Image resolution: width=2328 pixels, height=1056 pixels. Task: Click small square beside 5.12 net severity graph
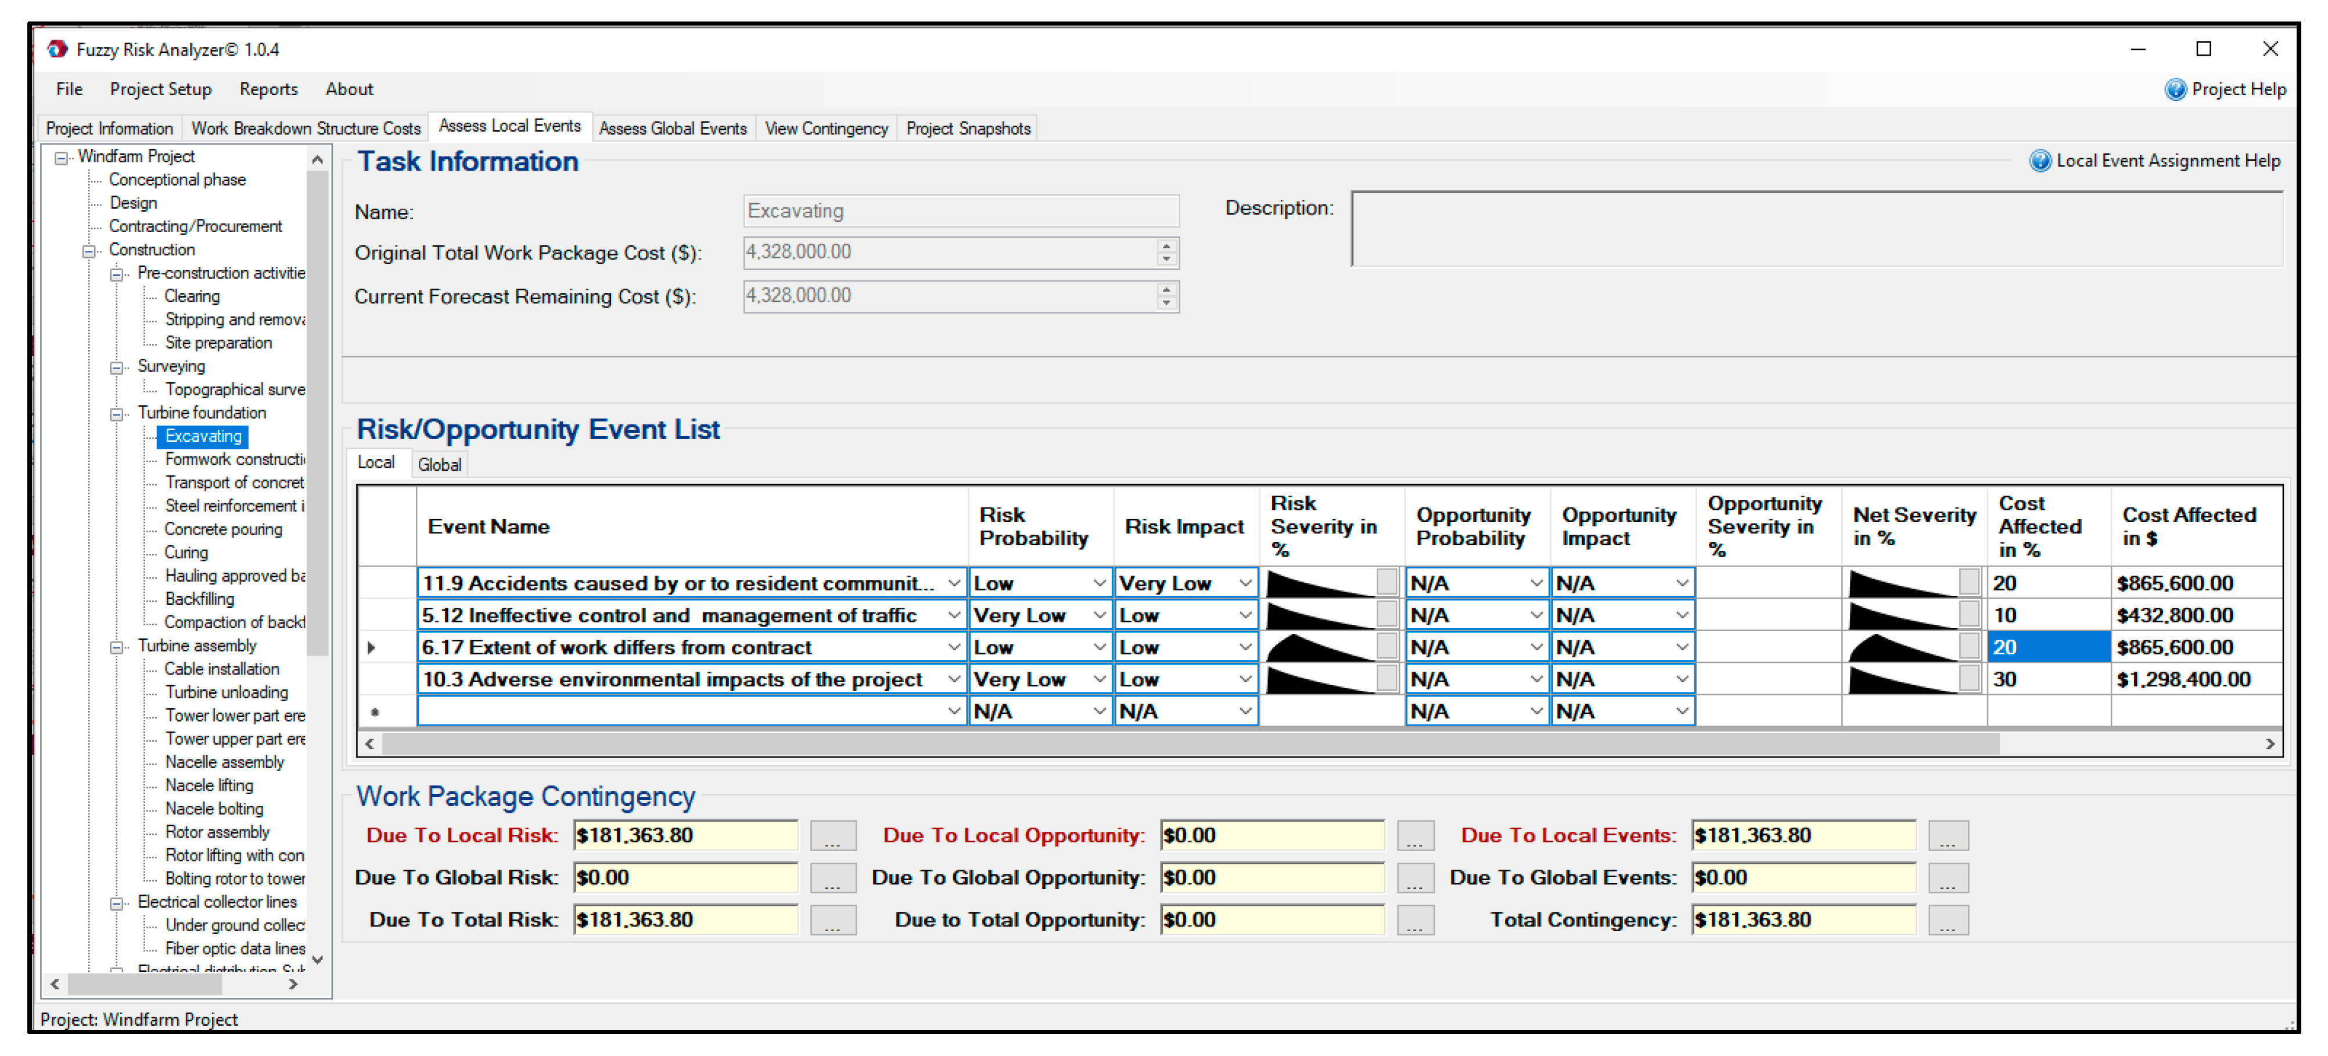pyautogui.click(x=1969, y=615)
